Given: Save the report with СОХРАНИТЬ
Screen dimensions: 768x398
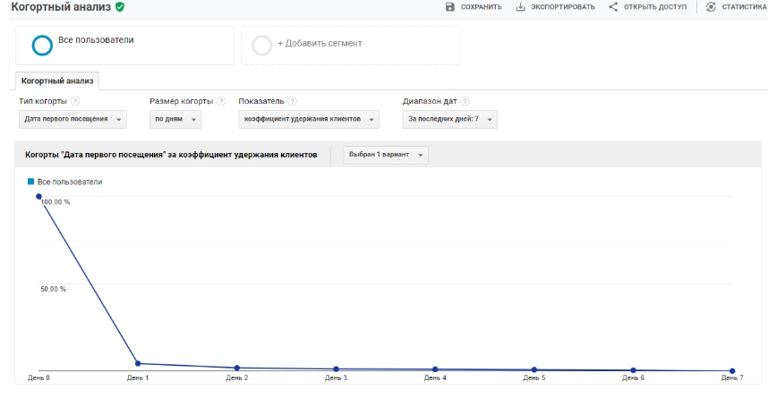Looking at the screenshot, I should click(474, 7).
